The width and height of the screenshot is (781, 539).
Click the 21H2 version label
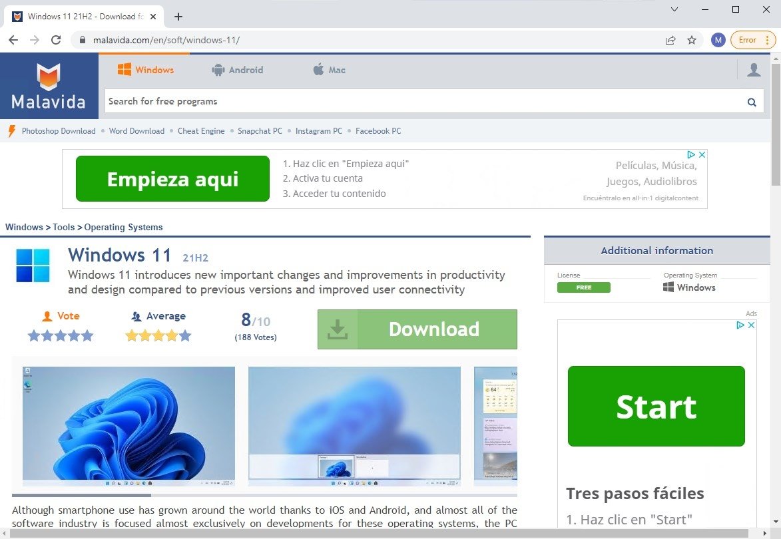click(195, 258)
